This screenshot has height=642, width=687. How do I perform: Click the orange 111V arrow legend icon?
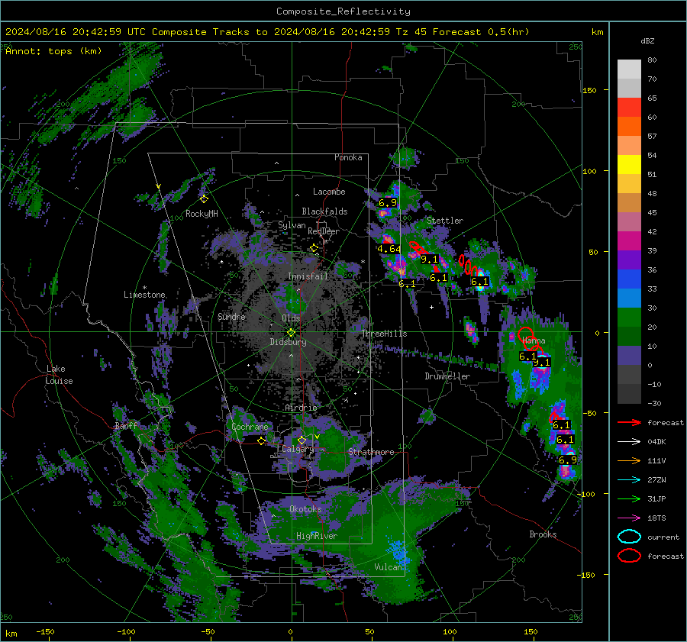coord(629,460)
